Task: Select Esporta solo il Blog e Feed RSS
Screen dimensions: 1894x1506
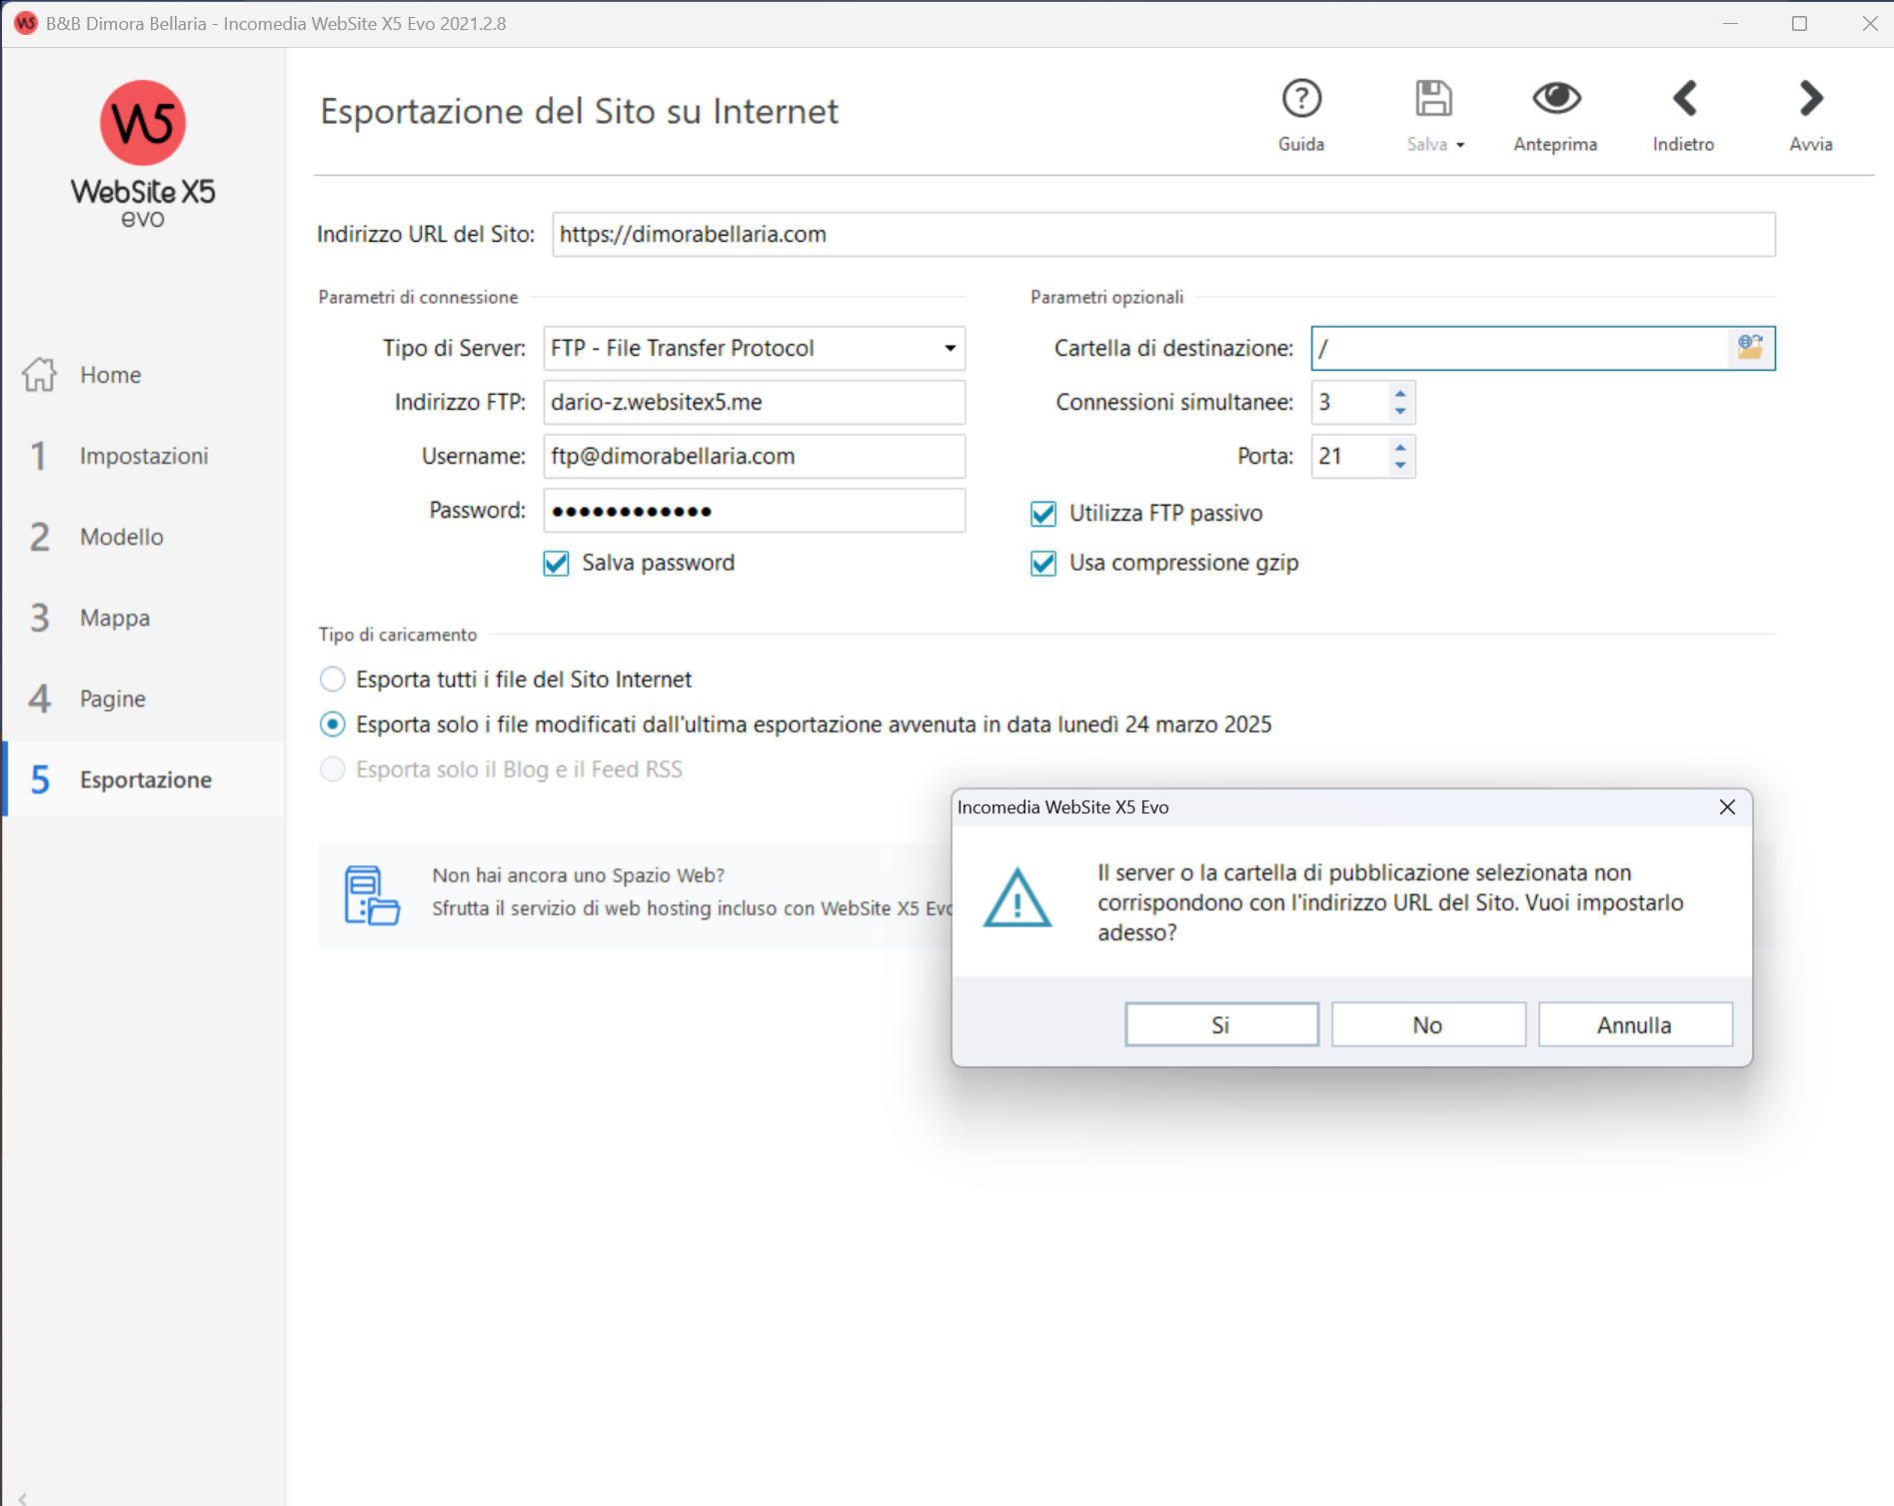Action: tap(332, 769)
